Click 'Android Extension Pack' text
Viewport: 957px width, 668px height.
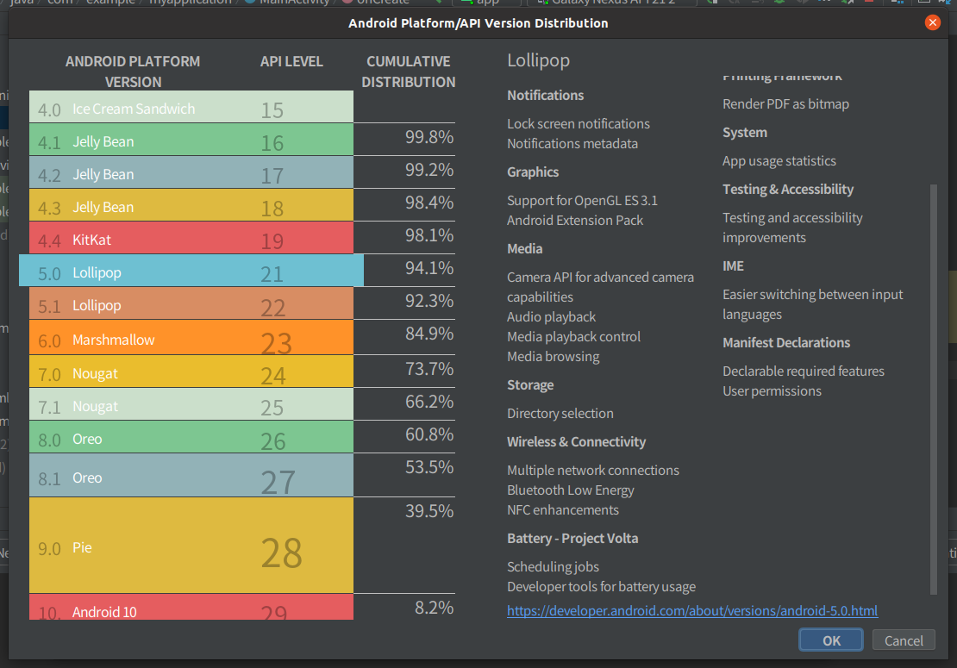click(x=574, y=221)
